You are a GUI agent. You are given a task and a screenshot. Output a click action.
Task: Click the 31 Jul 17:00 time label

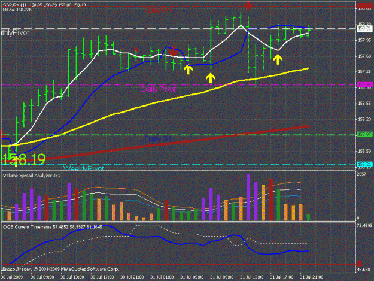coord(282,277)
